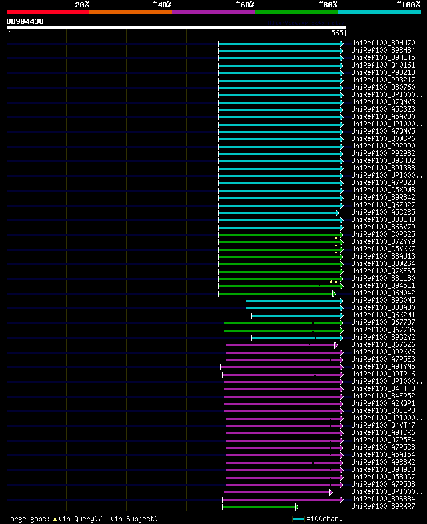Open hit UniRef100_B9SHB2
The height and width of the screenshot is (524, 427).
383,160
